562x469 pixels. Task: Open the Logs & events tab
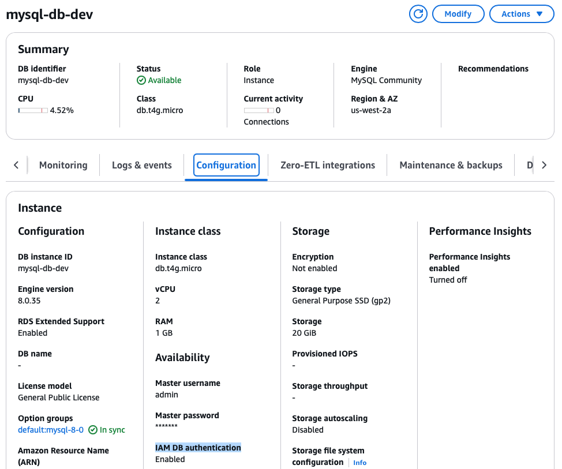[x=142, y=165]
